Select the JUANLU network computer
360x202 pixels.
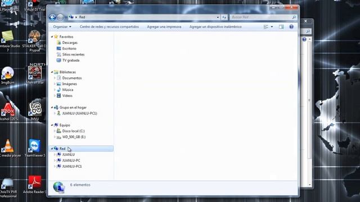(68, 155)
